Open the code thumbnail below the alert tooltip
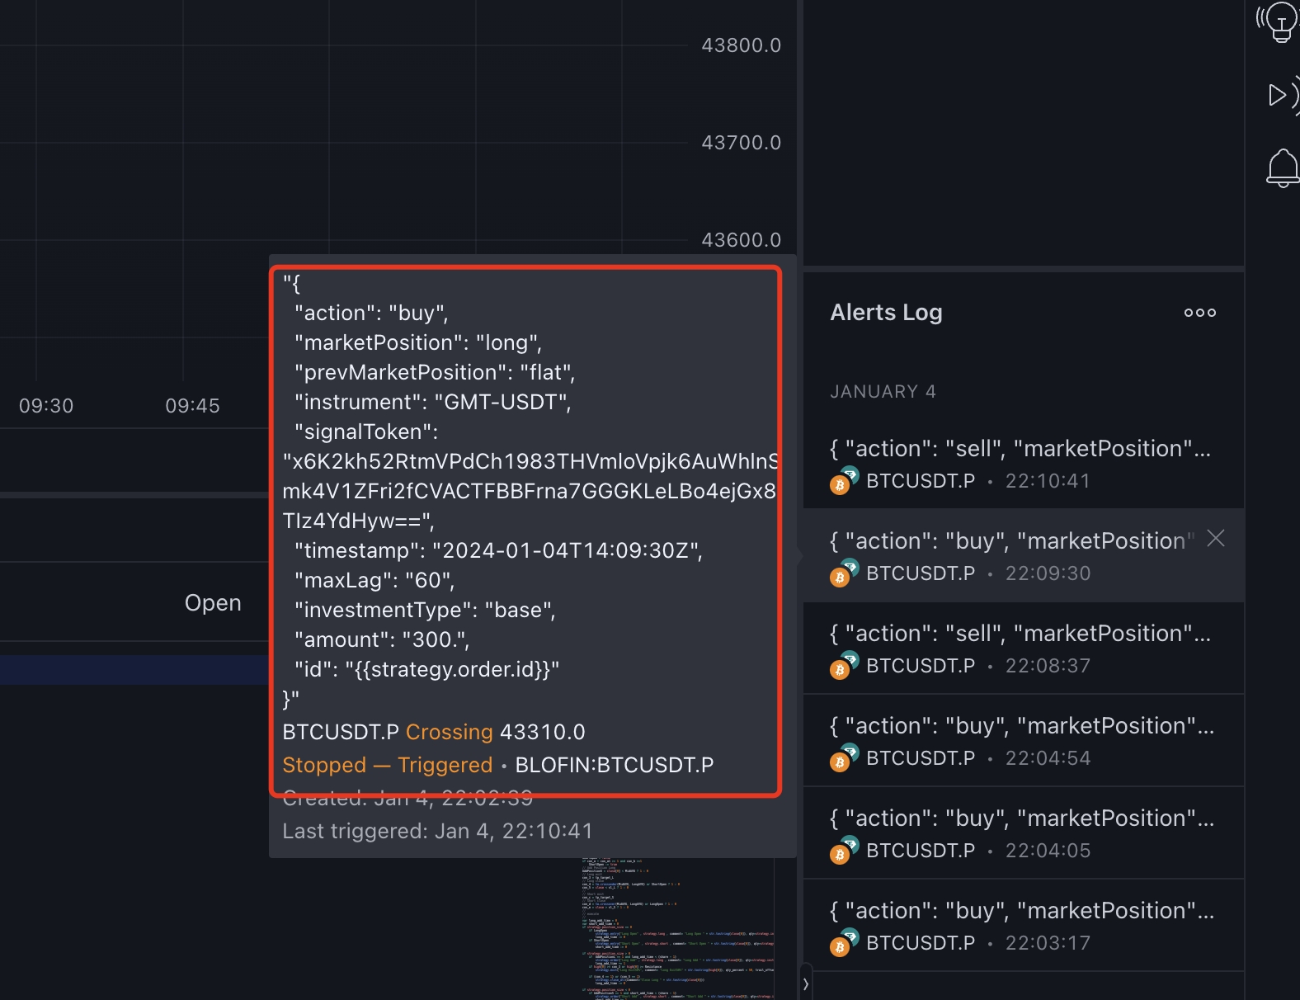The image size is (1300, 1000). tap(678, 929)
